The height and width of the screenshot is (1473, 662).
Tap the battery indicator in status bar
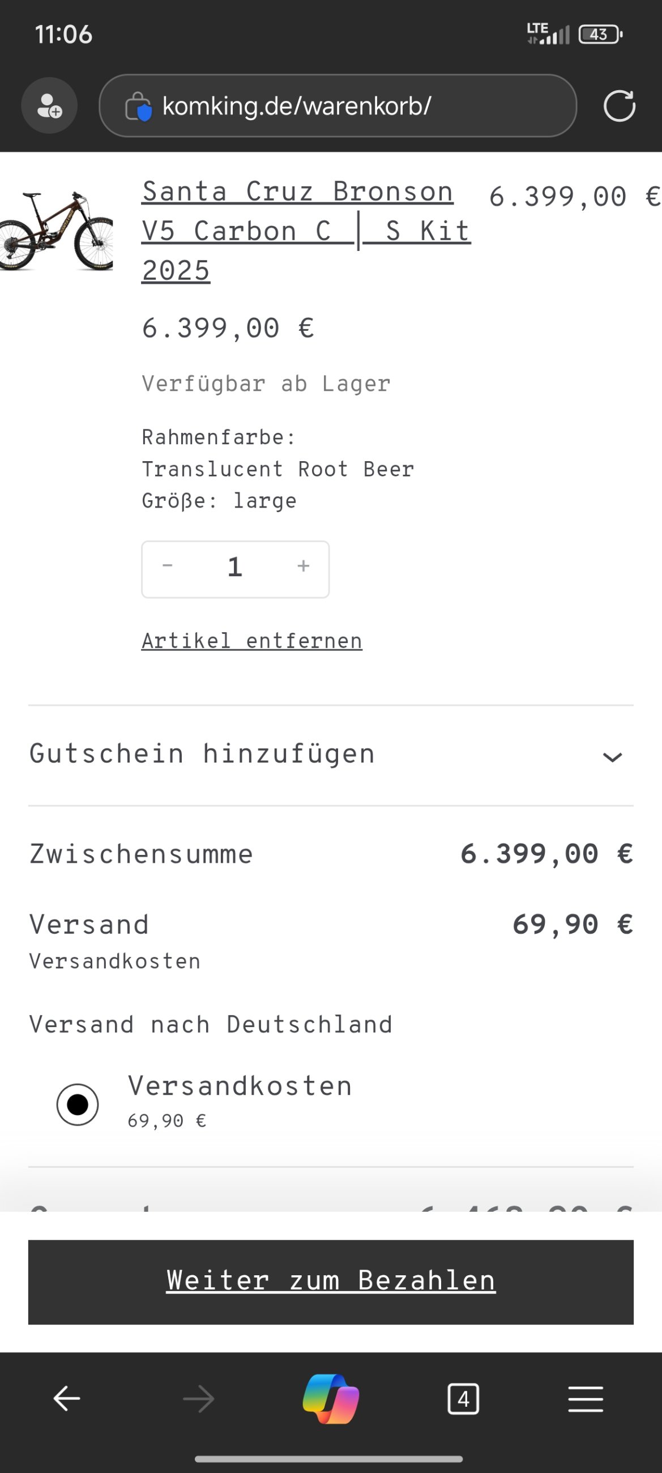600,35
